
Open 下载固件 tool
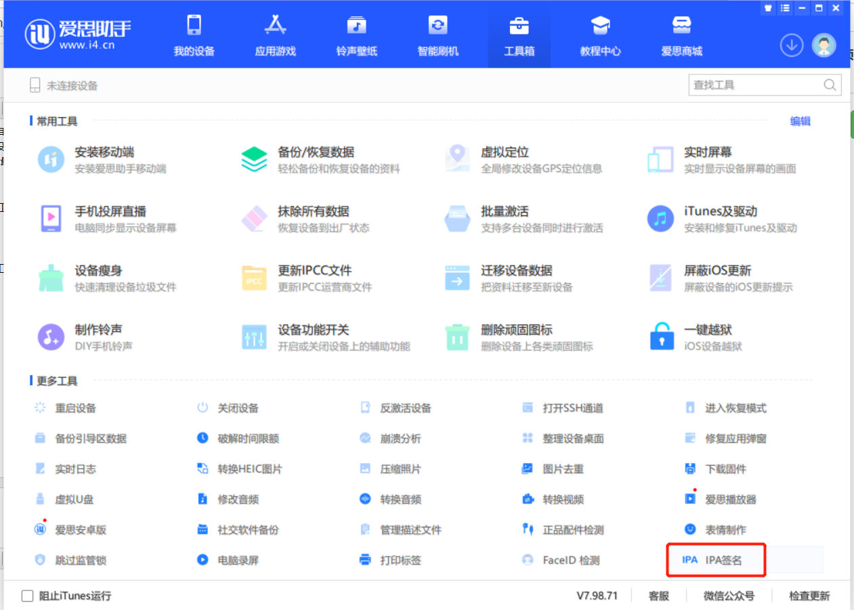[x=716, y=469]
